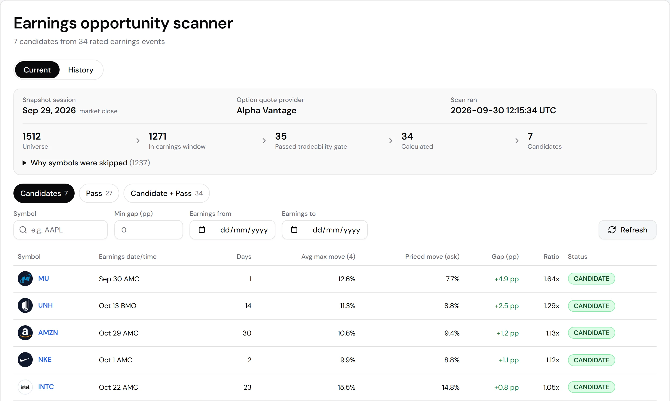The width and height of the screenshot is (670, 401).
Task: Click the AMZN Amazon logo icon
Action: click(x=25, y=333)
